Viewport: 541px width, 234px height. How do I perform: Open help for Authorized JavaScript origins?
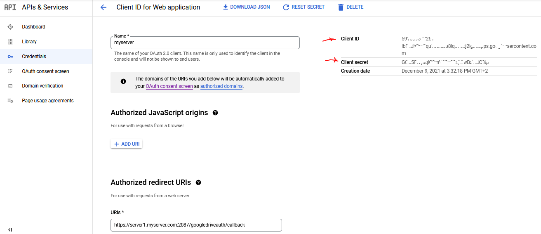tap(215, 113)
